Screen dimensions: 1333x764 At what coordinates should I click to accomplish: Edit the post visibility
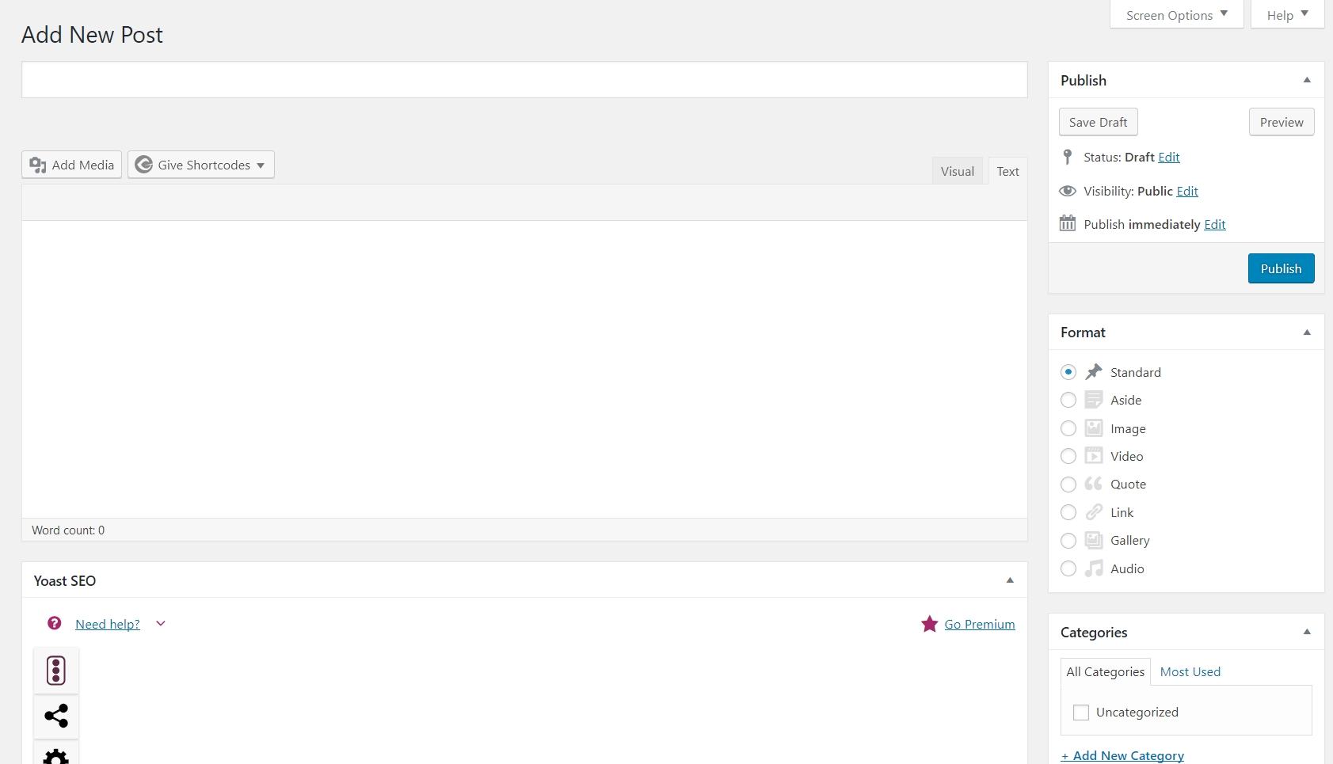point(1187,191)
